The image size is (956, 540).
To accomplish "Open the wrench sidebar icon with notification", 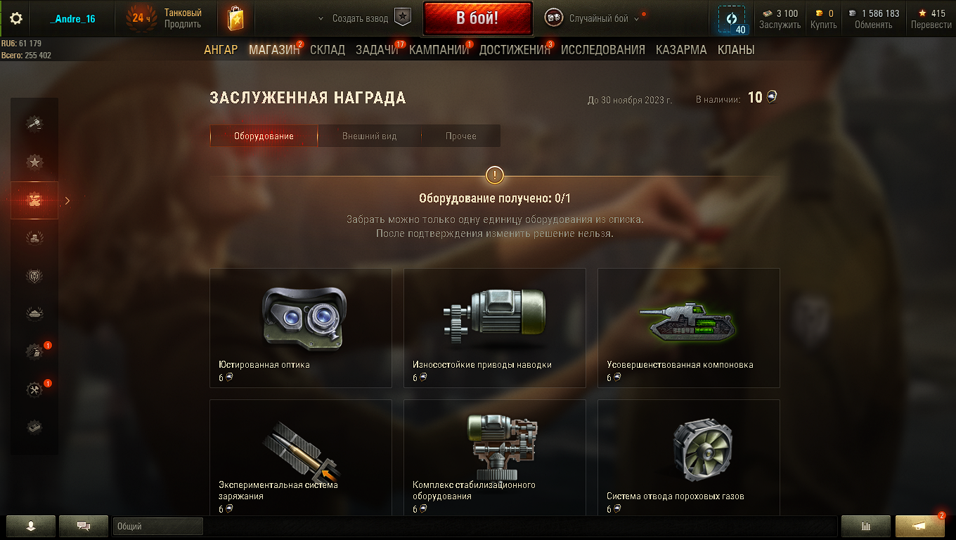I will pyautogui.click(x=34, y=389).
